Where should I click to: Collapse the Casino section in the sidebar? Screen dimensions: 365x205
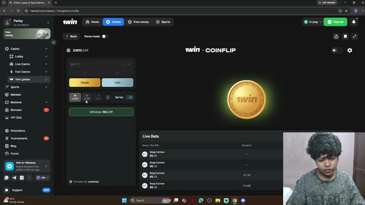[x=46, y=49]
